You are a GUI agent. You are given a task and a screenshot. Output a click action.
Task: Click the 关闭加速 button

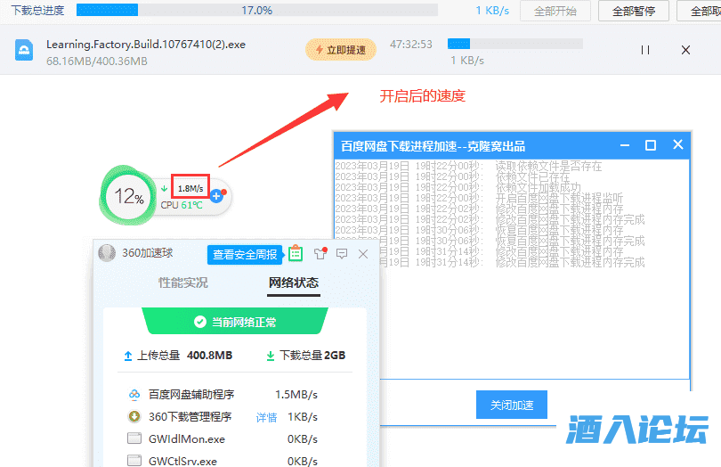[512, 405]
